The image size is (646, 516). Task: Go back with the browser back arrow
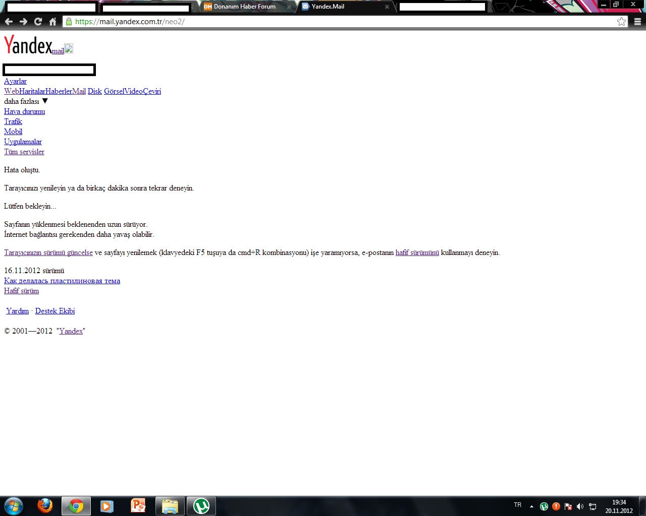(9, 22)
